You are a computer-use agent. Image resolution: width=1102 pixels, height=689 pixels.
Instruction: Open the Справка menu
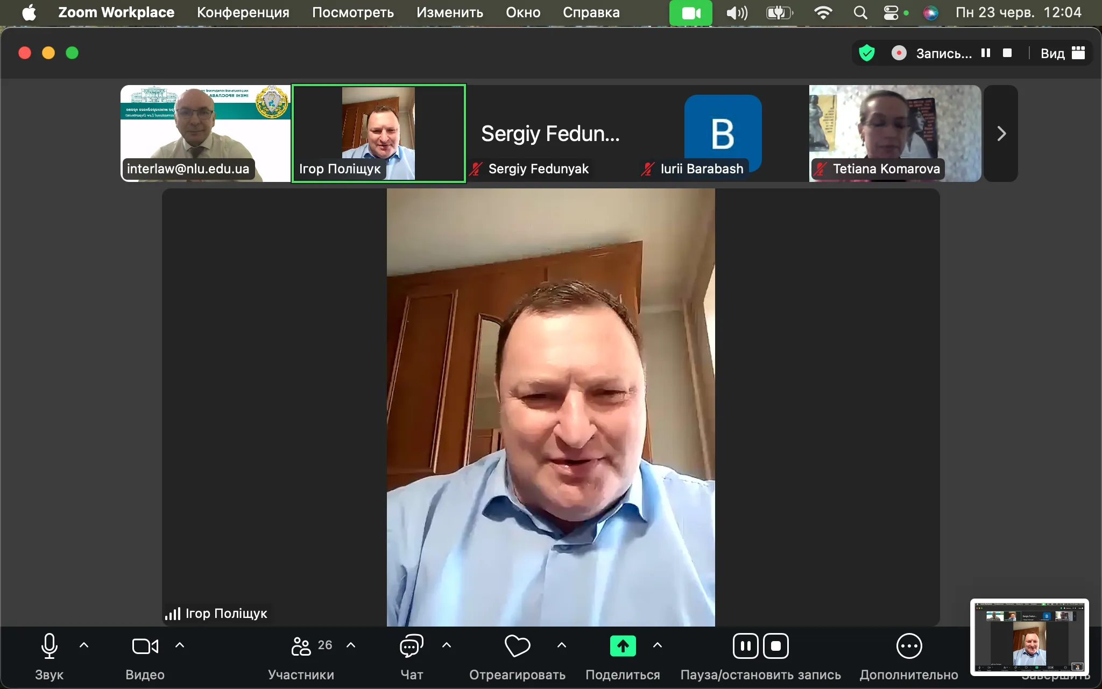[591, 12]
